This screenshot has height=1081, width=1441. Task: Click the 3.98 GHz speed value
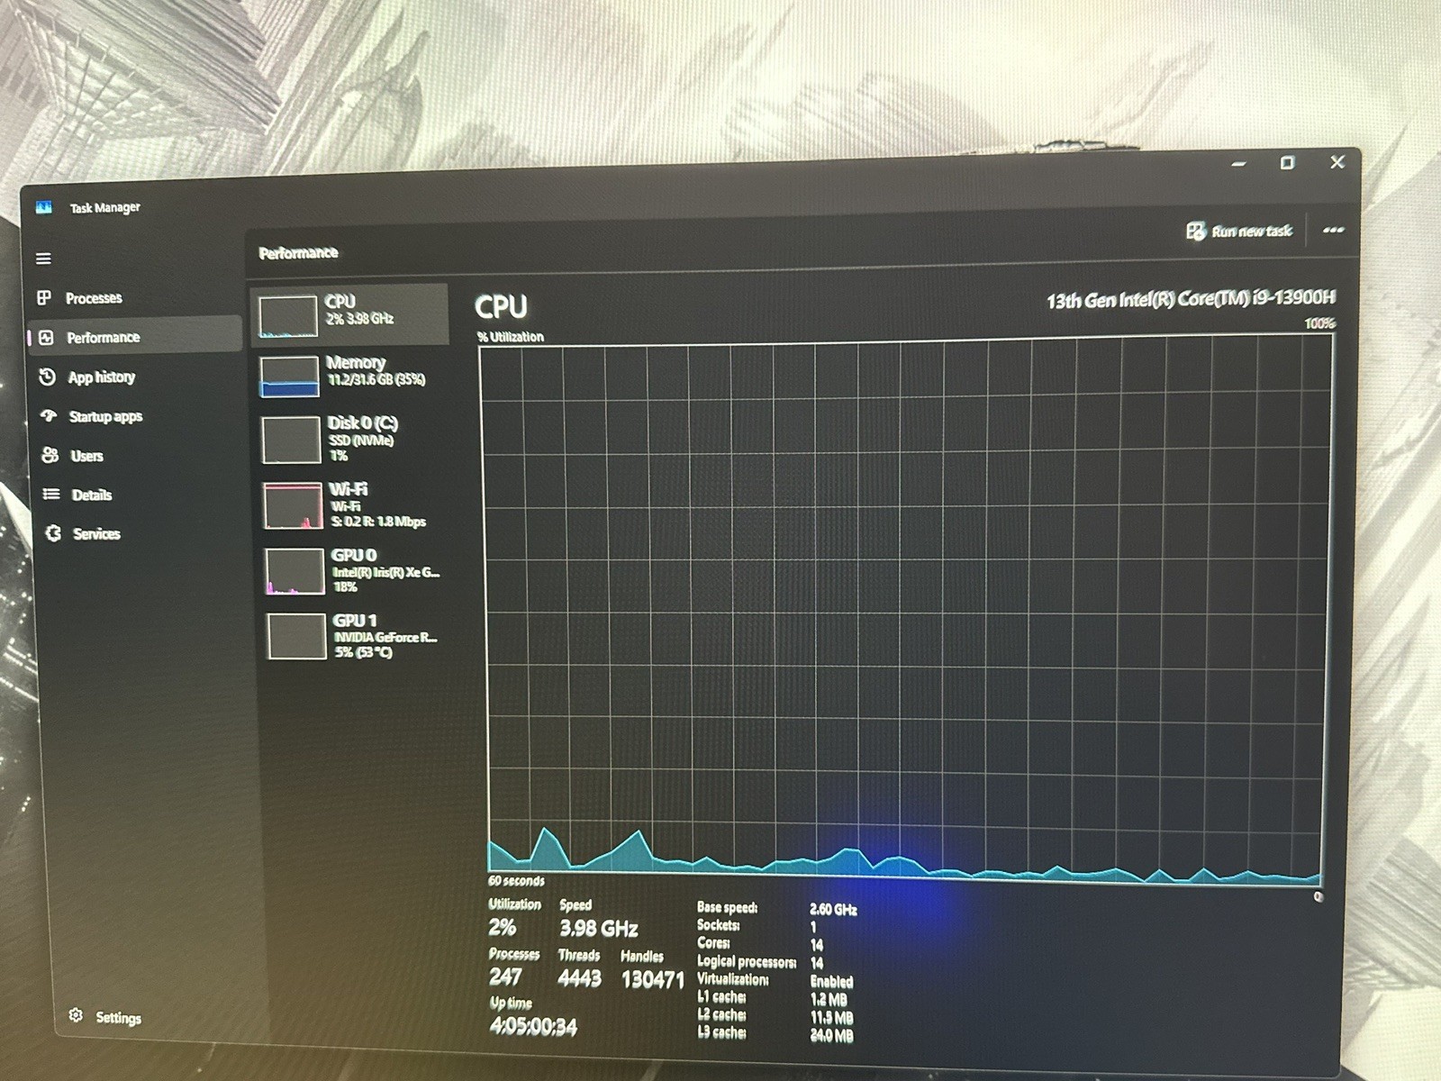[x=599, y=928]
